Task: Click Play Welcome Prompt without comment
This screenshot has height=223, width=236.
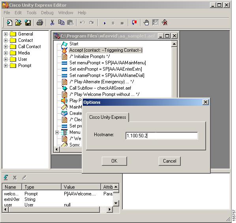Action: point(104,94)
